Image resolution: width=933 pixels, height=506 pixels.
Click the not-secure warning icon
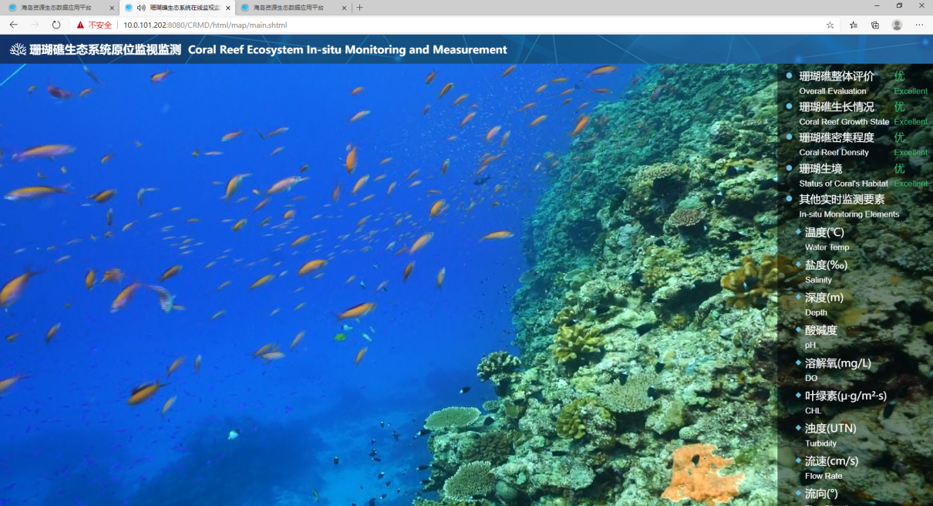[x=80, y=25]
